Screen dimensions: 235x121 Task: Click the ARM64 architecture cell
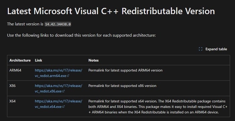[15, 70]
